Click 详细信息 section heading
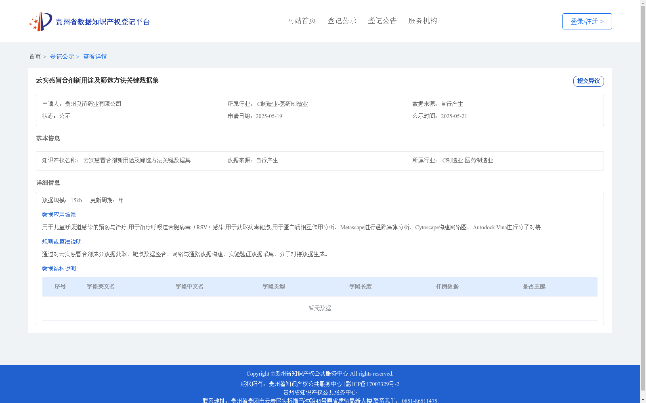The width and height of the screenshot is (646, 403). pyautogui.click(x=48, y=183)
